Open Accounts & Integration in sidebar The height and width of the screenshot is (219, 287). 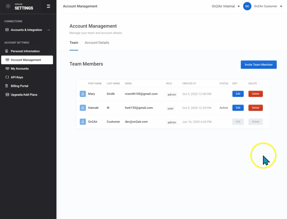point(27,30)
